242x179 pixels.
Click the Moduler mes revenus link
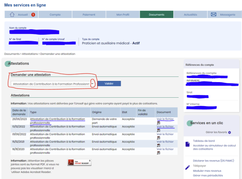click(207, 170)
